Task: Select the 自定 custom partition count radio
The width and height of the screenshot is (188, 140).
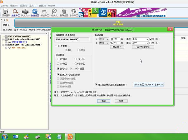Action: pos(58,68)
